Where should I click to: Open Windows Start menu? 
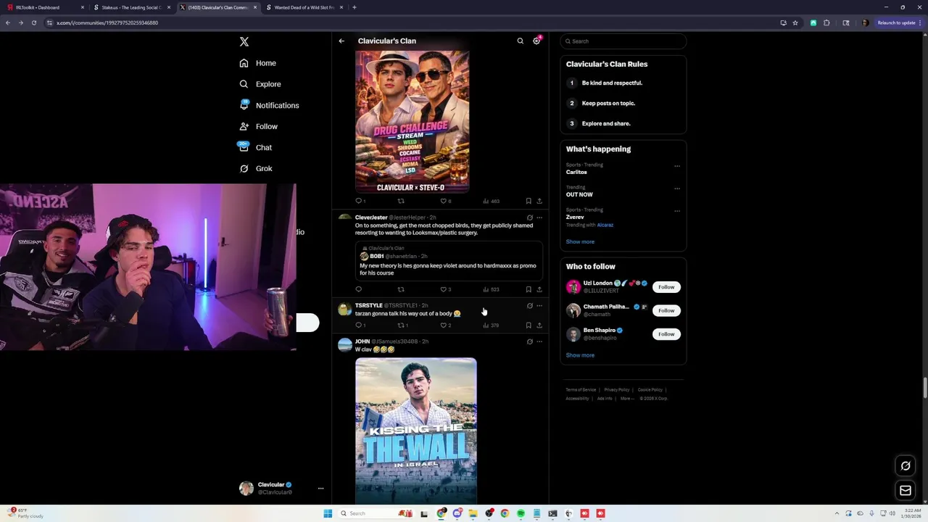click(x=328, y=513)
